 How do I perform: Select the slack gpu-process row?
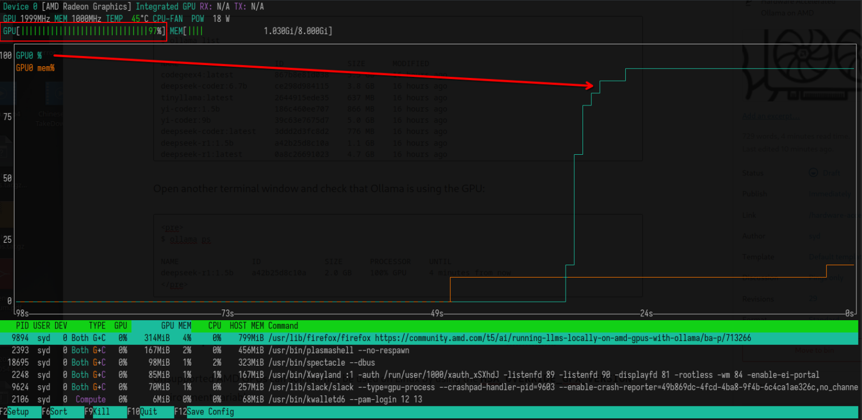point(393,387)
